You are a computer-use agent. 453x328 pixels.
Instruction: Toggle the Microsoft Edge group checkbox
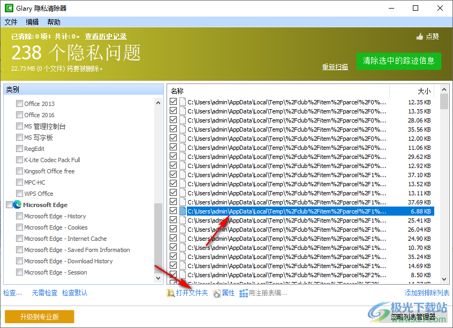point(9,205)
